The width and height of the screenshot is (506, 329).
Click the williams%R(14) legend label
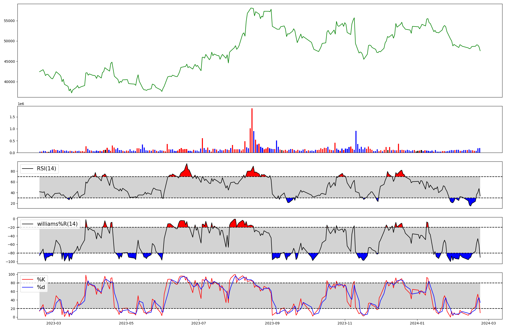point(57,224)
